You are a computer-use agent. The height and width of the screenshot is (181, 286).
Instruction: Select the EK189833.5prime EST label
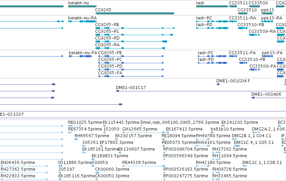tap(110, 156)
